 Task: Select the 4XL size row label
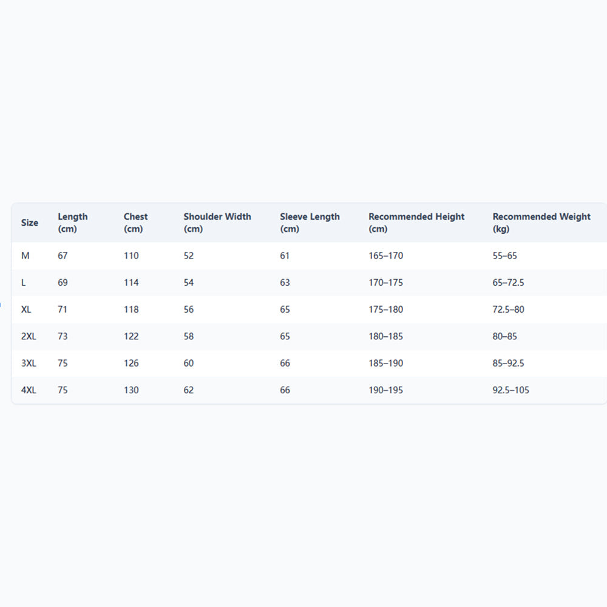pyautogui.click(x=29, y=390)
